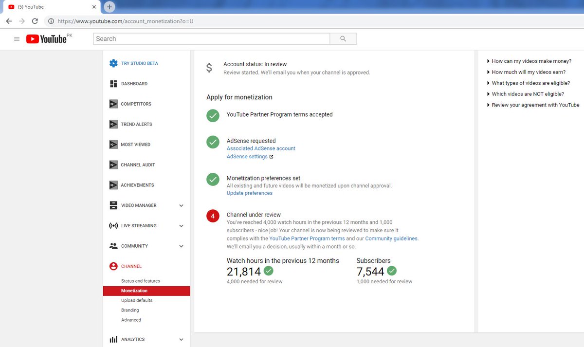Viewport: 584px width, 347px height.
Task: Switch to the (5) YouTube browser tab
Action: pyautogui.click(x=51, y=7)
